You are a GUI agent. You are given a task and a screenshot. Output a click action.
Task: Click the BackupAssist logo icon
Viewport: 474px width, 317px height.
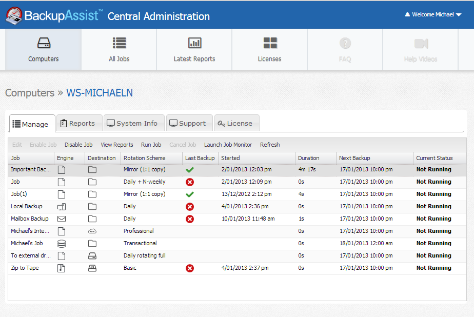(14, 16)
